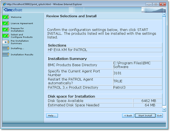170x131 pixels.
Task: Click Restart the PATROL Agent automatically? label
Action: coord(70,81)
